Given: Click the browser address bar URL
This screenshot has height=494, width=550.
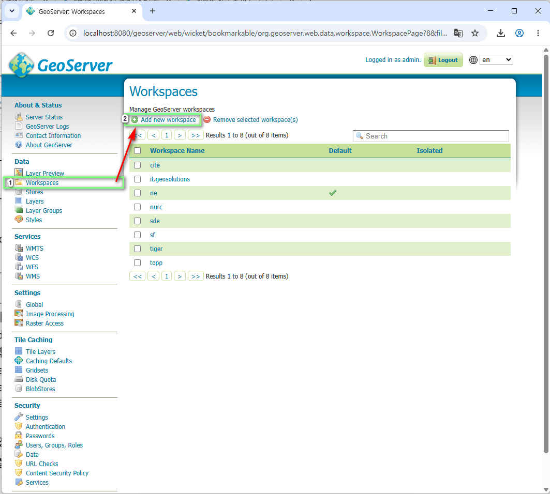Looking at the screenshot, I should click(265, 33).
